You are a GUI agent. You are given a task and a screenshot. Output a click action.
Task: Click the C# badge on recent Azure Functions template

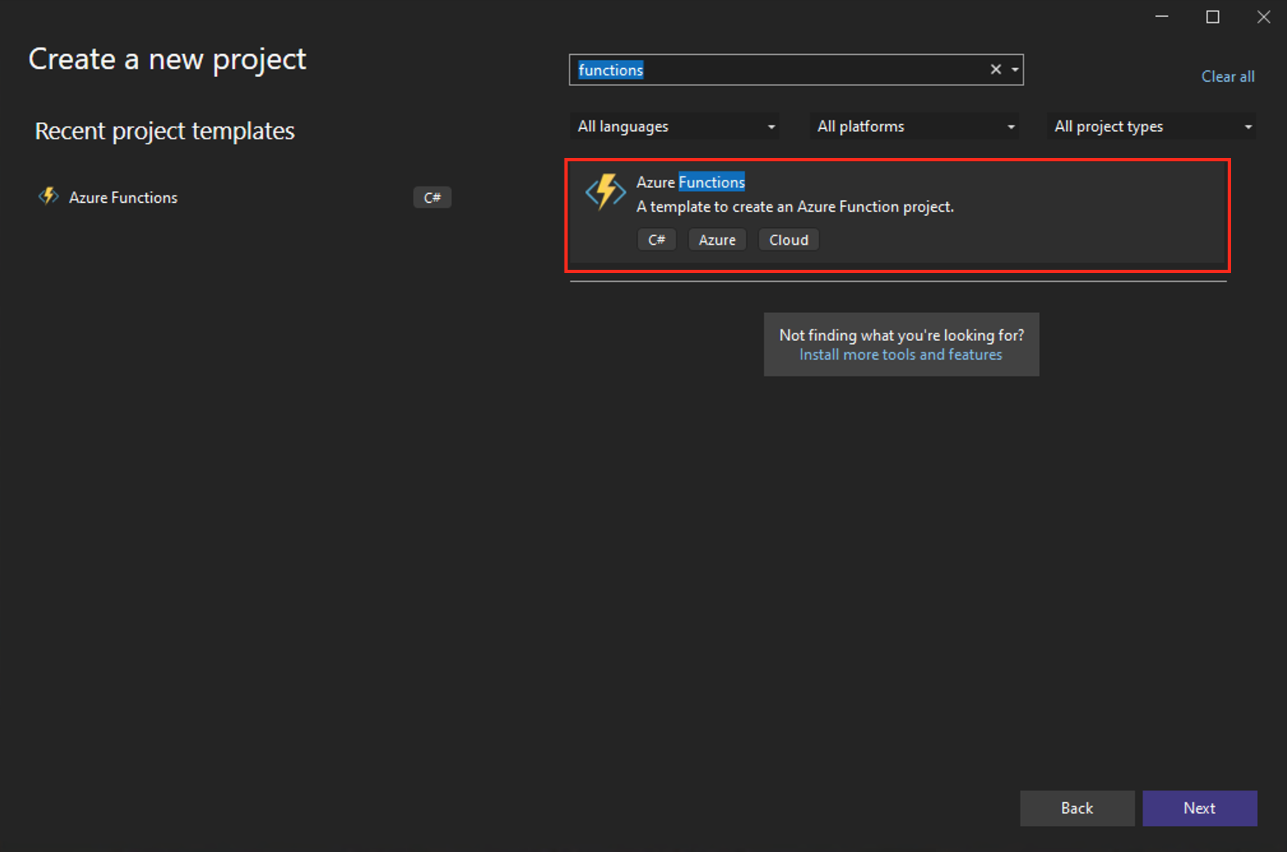[432, 197]
